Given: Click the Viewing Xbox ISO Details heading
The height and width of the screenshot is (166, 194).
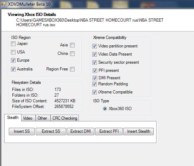Looking at the screenshot, I should (x=32, y=15).
